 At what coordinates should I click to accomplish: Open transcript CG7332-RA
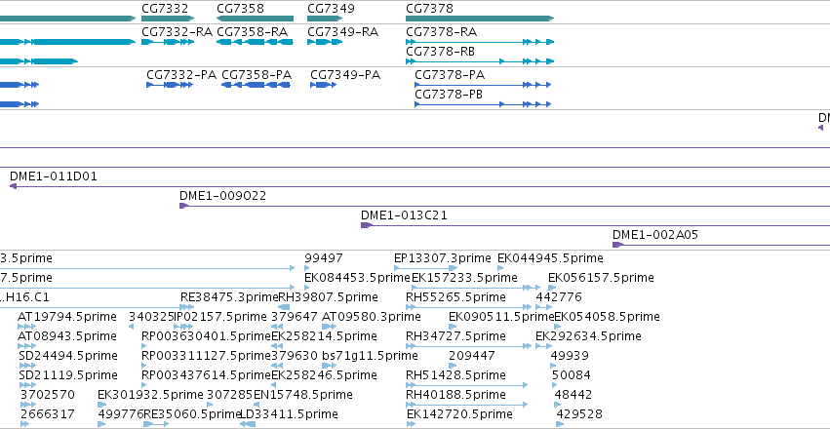pyautogui.click(x=177, y=32)
